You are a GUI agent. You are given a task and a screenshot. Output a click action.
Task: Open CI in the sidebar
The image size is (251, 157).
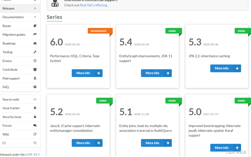20,143
